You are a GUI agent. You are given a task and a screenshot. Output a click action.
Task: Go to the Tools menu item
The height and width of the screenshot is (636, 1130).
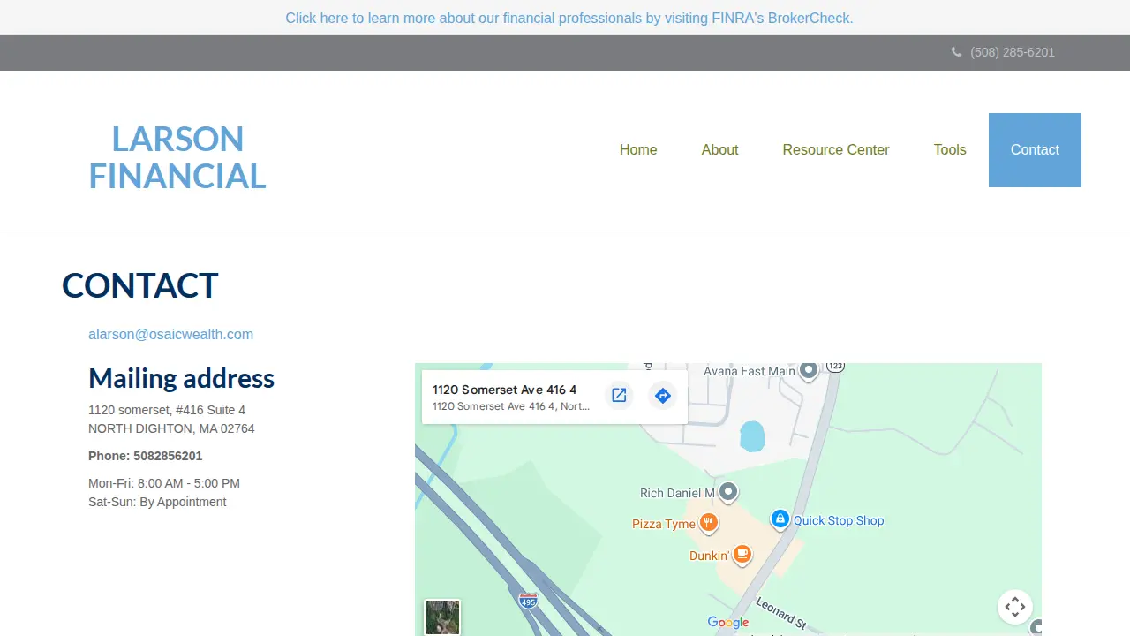click(950, 150)
